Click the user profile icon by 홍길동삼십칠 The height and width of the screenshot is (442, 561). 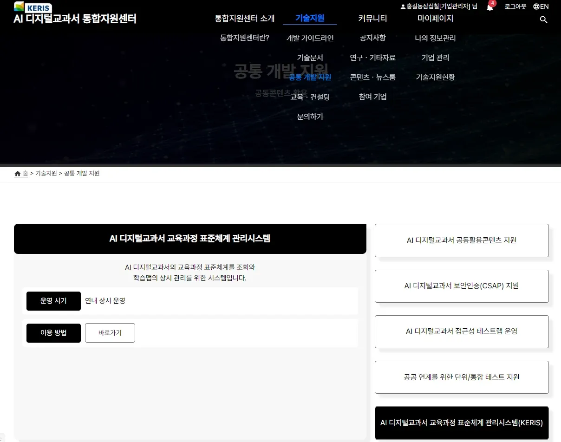point(403,7)
